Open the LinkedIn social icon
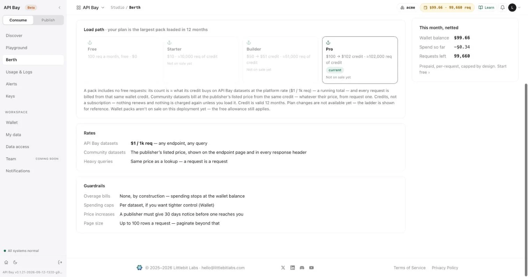 [x=293, y=268]
